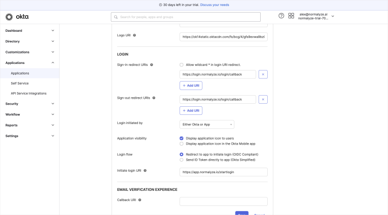Show help for Initiate login URI
The height and width of the screenshot is (215, 388).
pyautogui.click(x=145, y=171)
